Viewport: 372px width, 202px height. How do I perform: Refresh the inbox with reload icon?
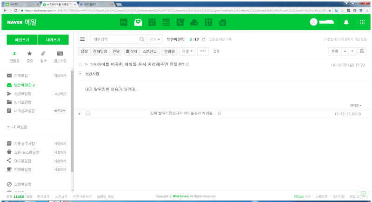point(203,39)
